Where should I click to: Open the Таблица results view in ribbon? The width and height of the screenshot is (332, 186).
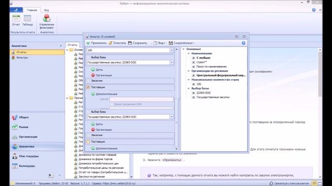[27, 21]
